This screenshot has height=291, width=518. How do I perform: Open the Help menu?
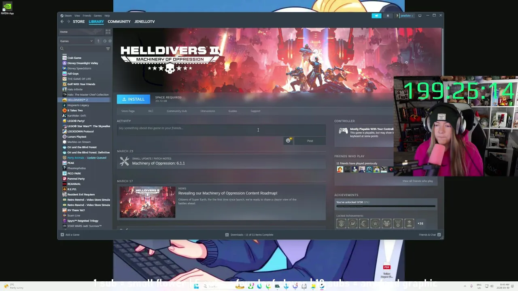point(107,16)
